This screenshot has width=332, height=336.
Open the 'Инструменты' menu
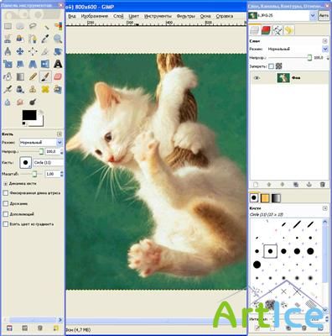[x=158, y=16]
